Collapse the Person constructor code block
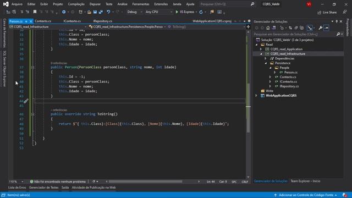Image resolution: width=352 pixels, height=198 pixels. tap(33, 67)
